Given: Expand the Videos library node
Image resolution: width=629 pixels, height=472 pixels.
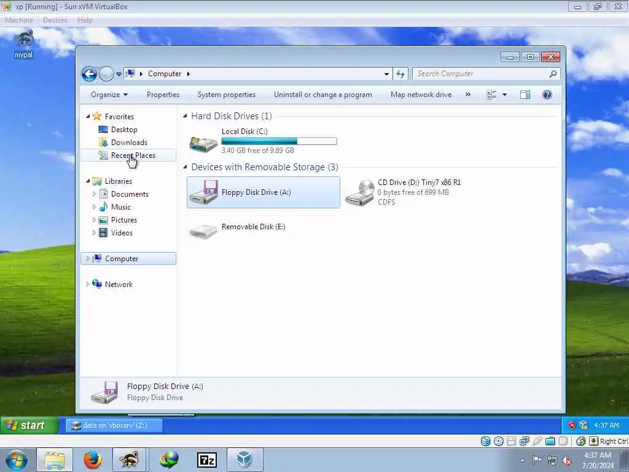Looking at the screenshot, I should (x=94, y=233).
